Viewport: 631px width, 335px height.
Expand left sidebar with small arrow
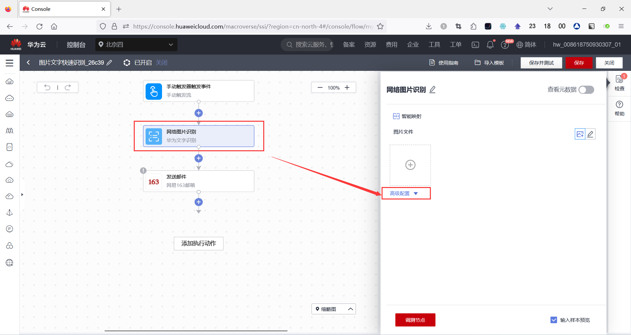[22, 195]
